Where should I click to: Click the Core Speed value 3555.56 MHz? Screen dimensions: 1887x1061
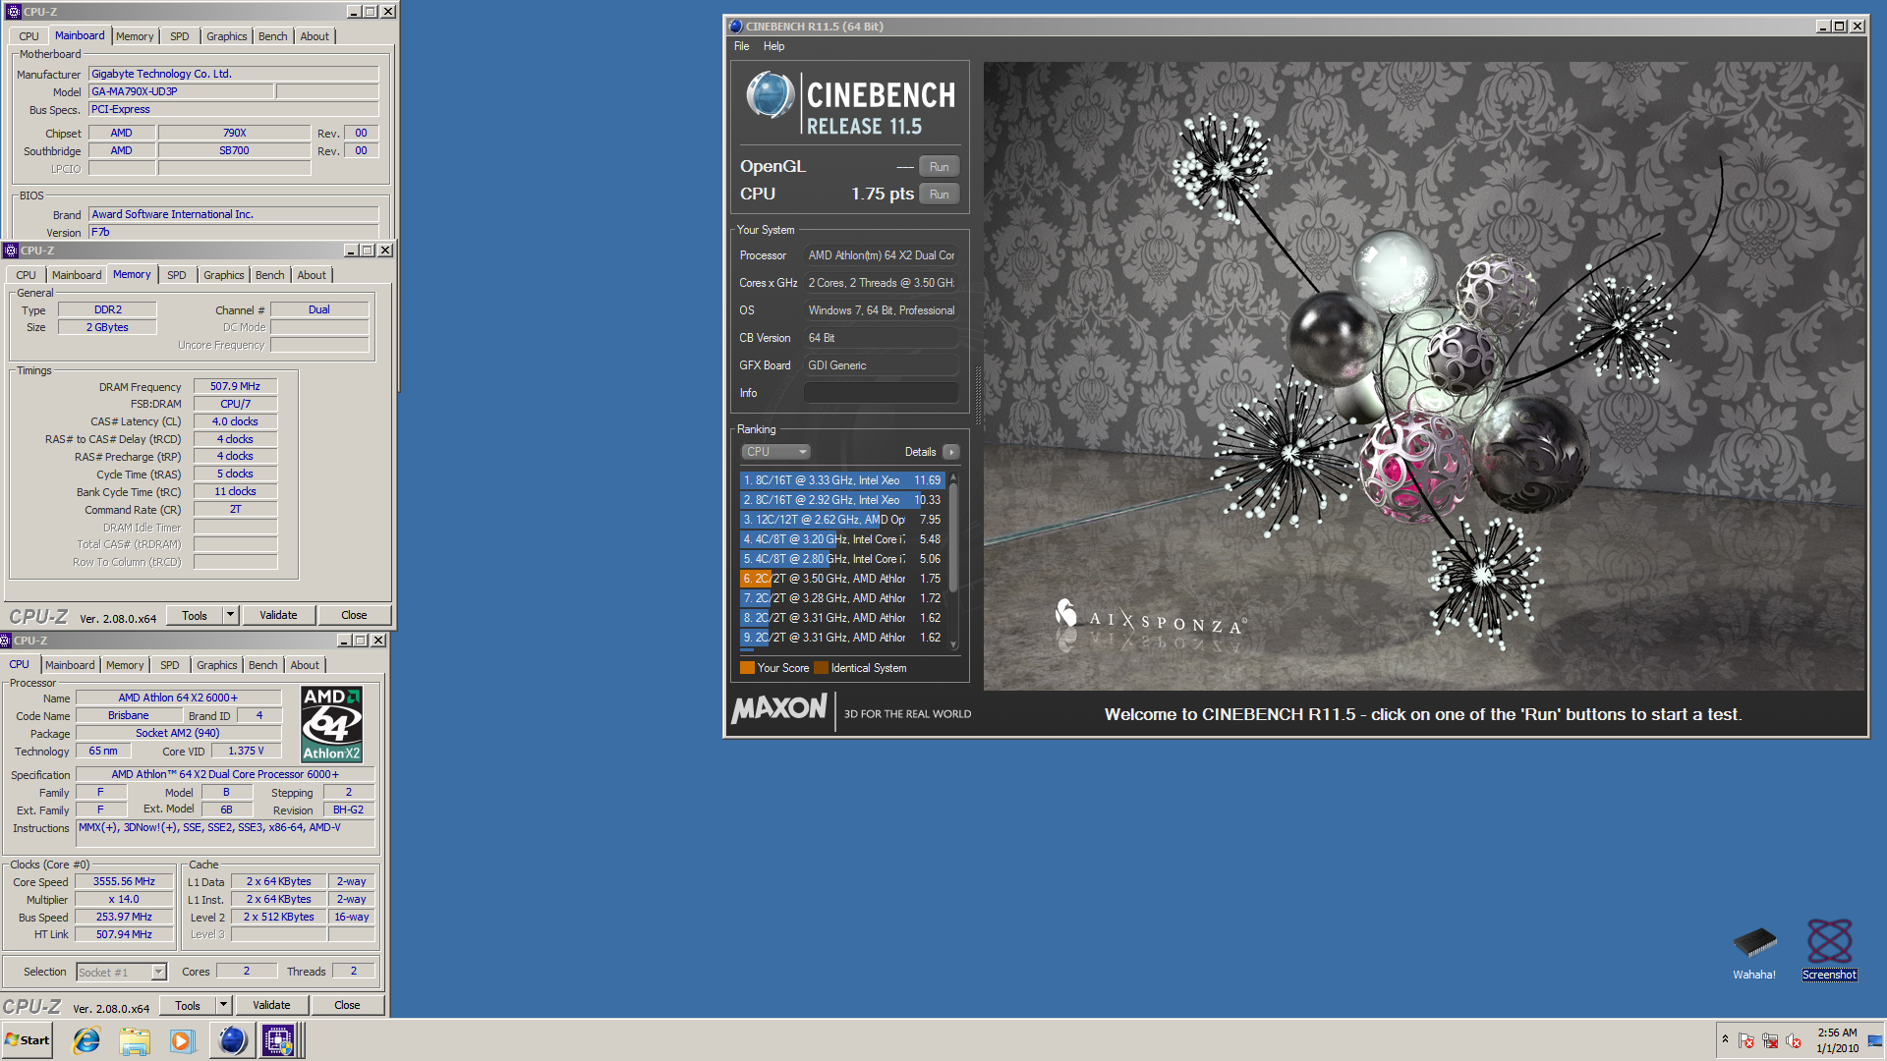[124, 881]
